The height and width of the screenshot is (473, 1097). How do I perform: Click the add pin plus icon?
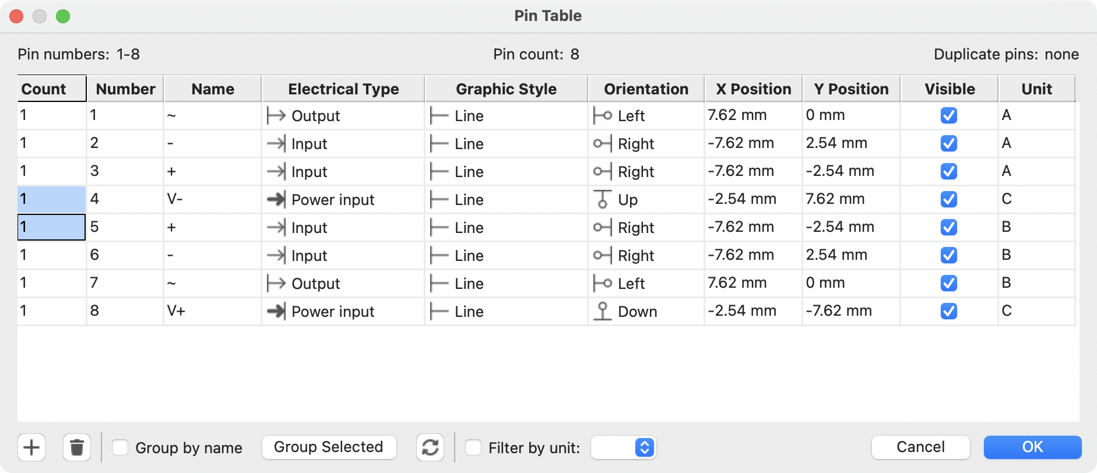pyautogui.click(x=31, y=447)
